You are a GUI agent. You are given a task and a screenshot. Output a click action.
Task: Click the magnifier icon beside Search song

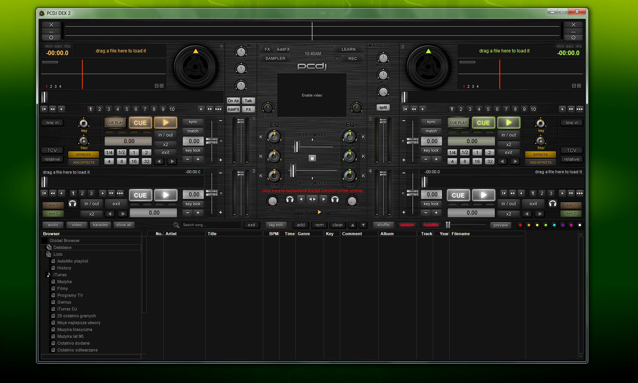coord(176,225)
